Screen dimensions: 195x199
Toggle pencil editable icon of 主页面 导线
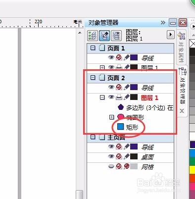coord(126,147)
